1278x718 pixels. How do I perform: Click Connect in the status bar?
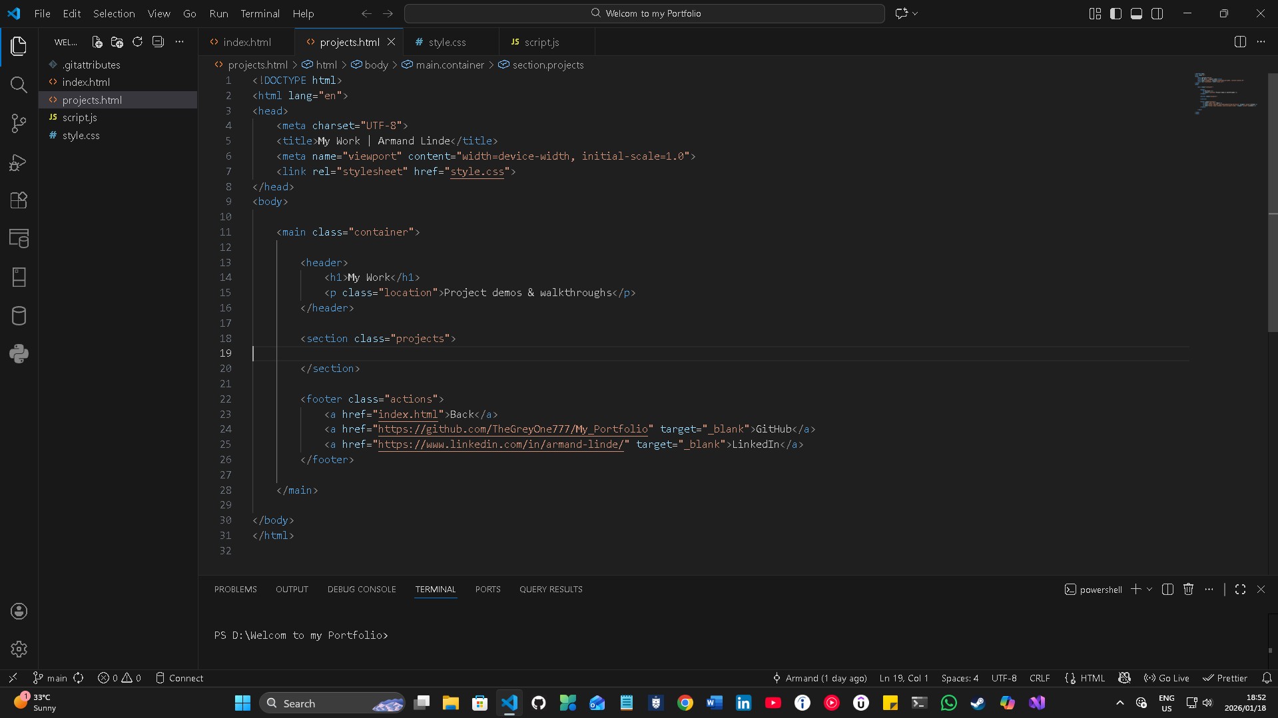tap(179, 677)
